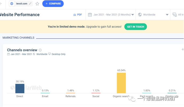Click the Email channel label

[45, 96]
